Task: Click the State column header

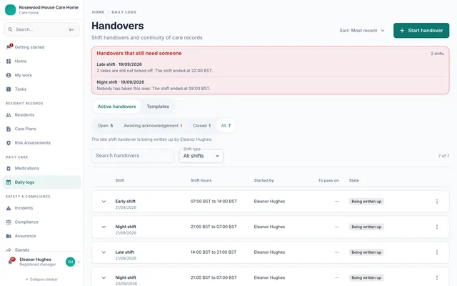Action: (354, 181)
